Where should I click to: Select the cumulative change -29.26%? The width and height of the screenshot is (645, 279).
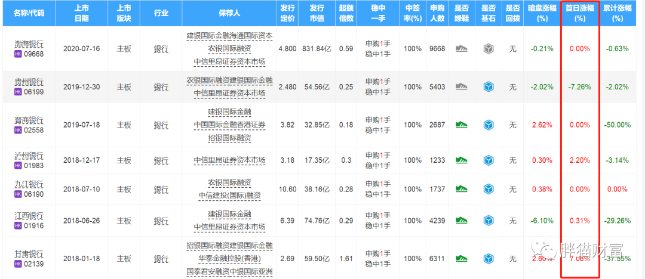[618, 221]
